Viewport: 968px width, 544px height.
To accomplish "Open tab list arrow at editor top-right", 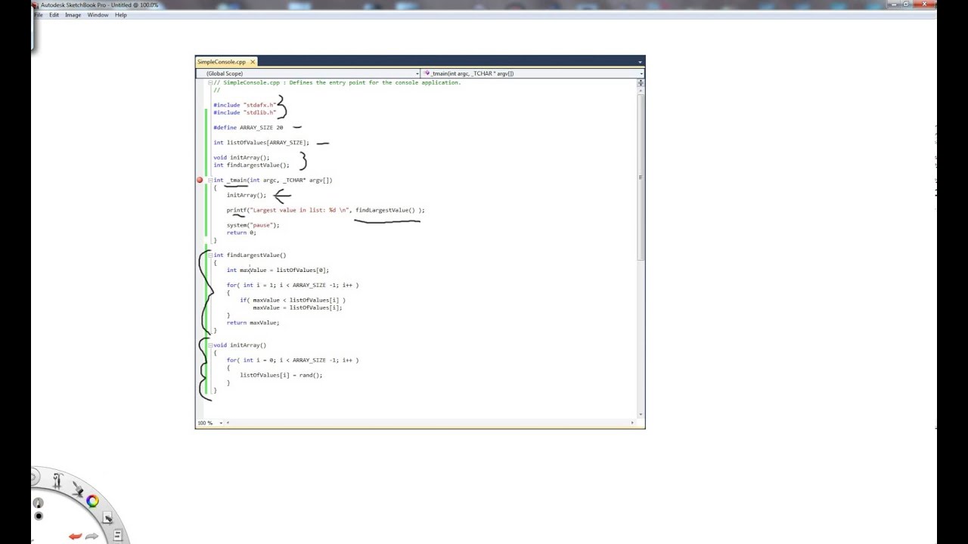I will pyautogui.click(x=640, y=62).
